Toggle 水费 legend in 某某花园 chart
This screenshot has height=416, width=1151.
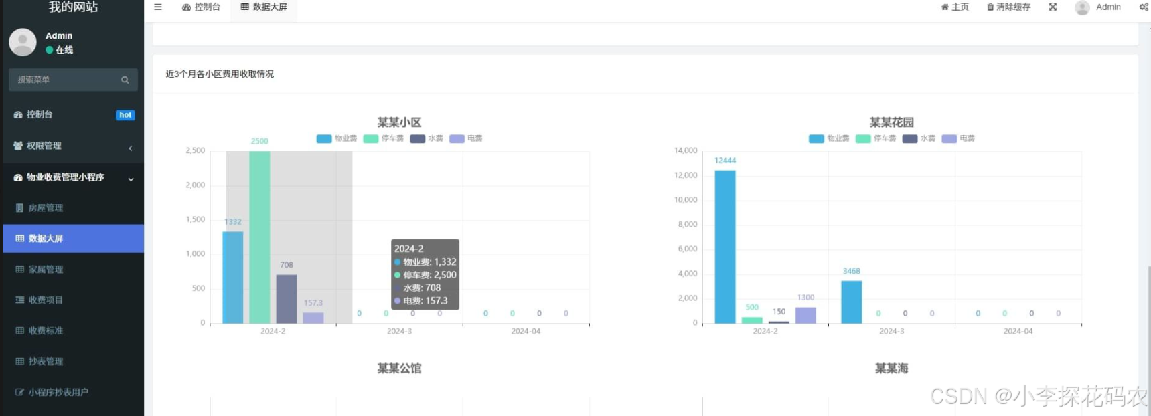point(919,139)
